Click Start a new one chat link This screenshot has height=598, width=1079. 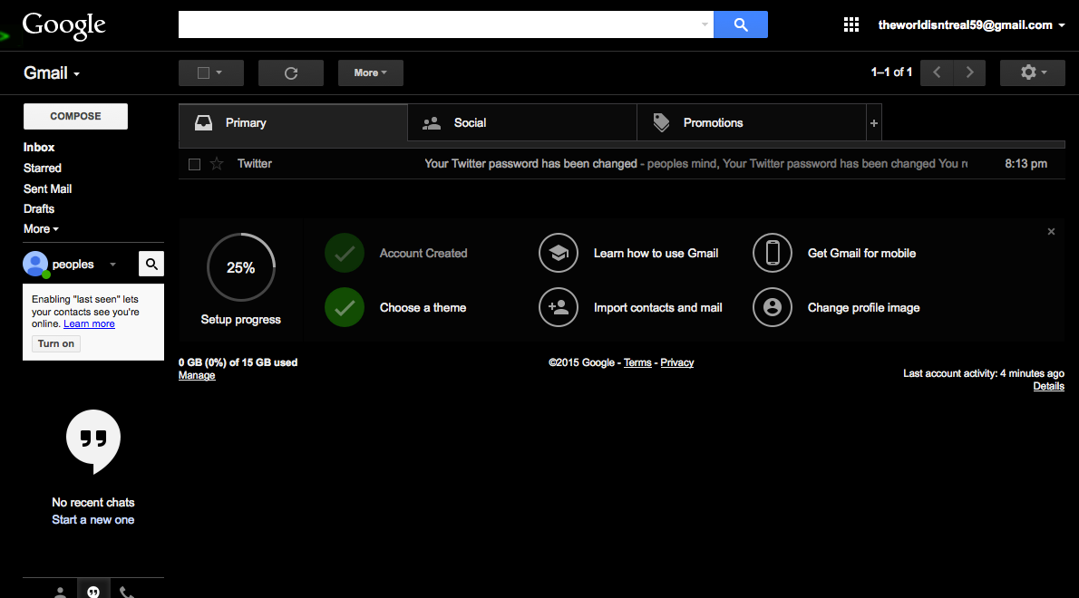coord(92,520)
